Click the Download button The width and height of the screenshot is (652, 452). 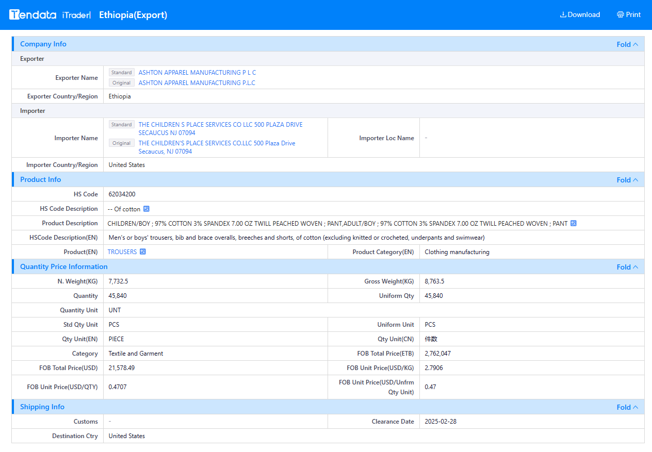point(580,15)
